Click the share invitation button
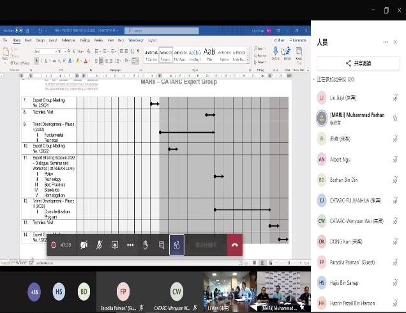 [358, 63]
